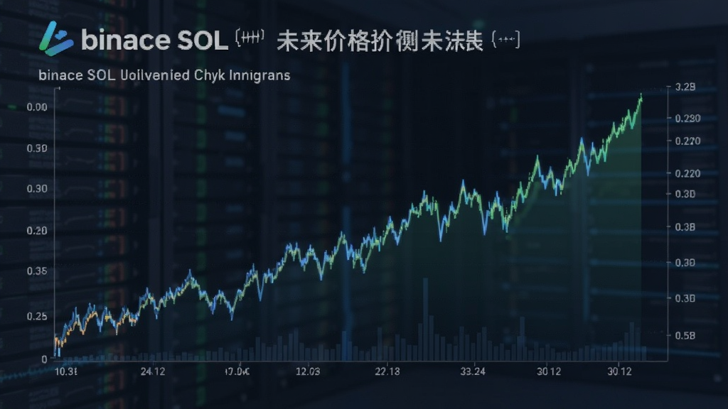Click the bottom axis date label "33.24"
728x409 pixels.
point(473,371)
